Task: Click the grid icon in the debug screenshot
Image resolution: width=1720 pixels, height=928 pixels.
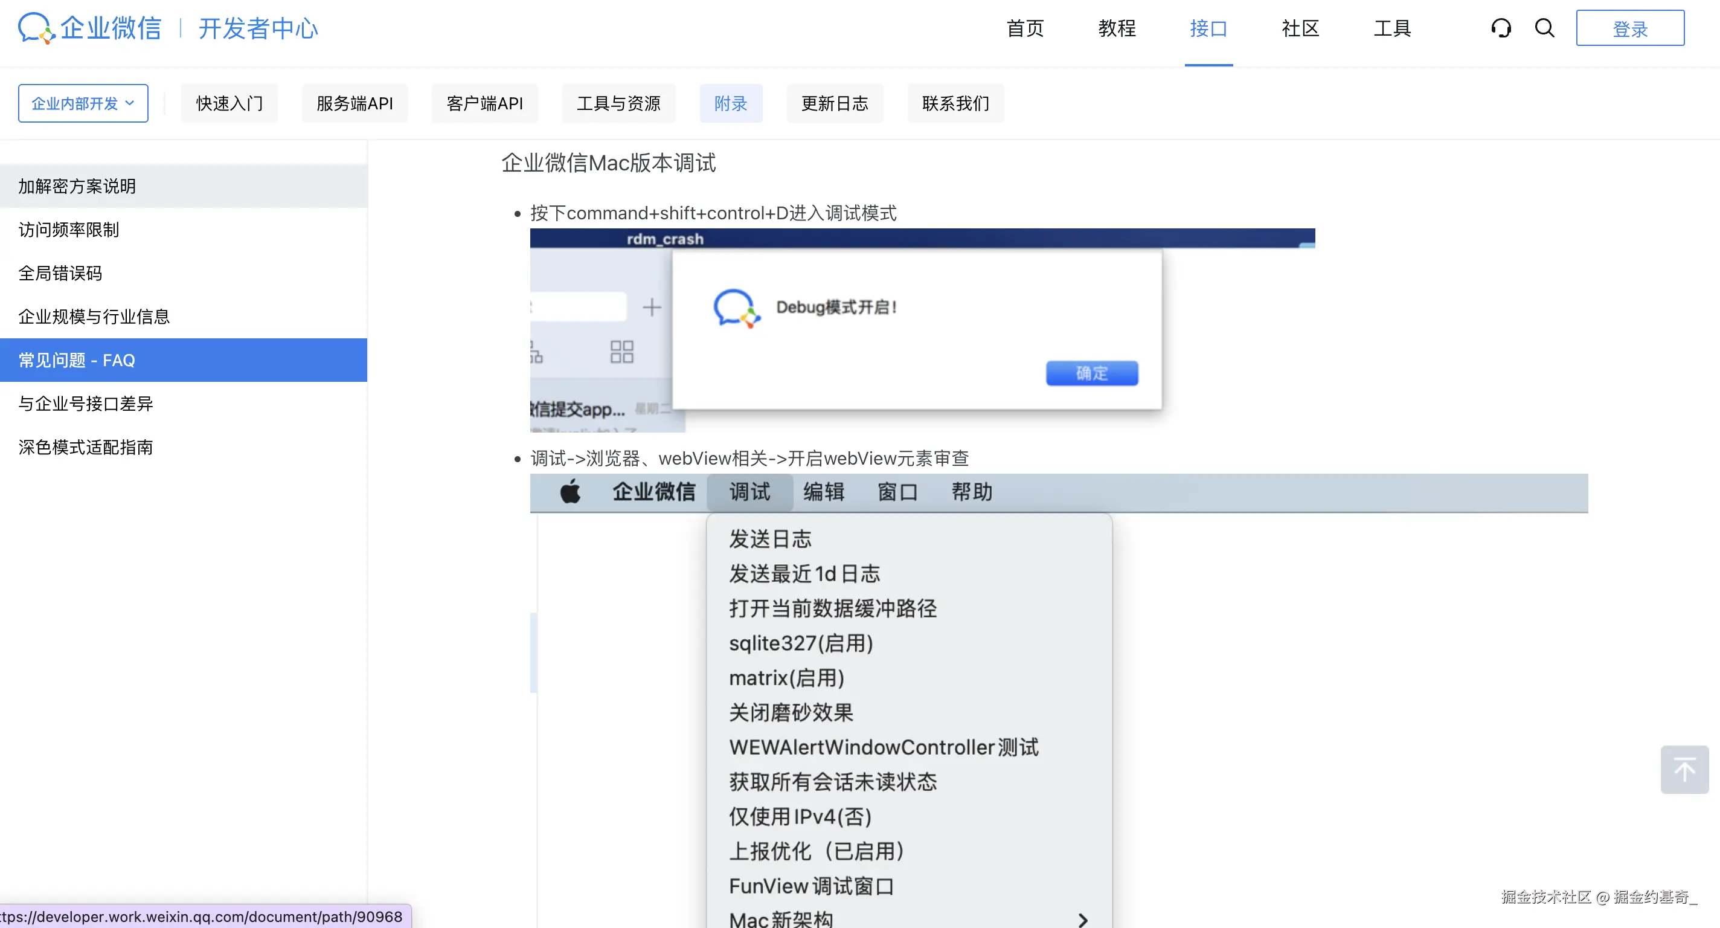Action: [x=621, y=352]
